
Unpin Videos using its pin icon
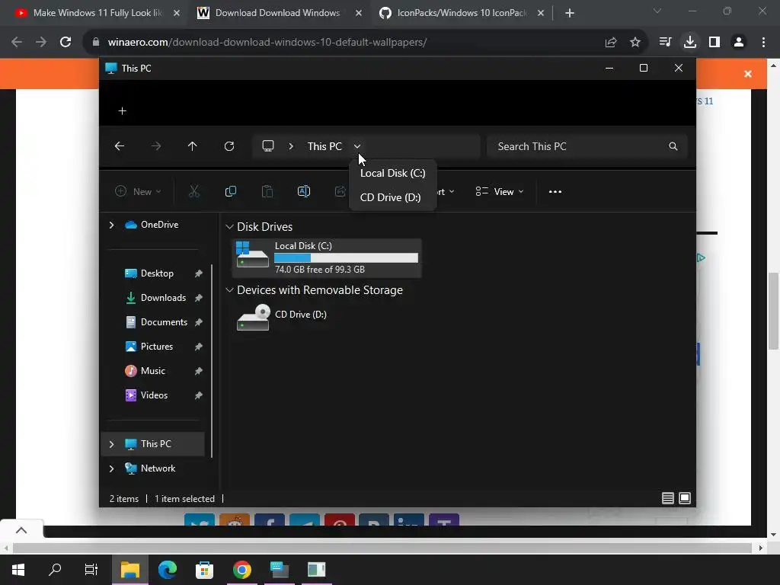pyautogui.click(x=199, y=395)
